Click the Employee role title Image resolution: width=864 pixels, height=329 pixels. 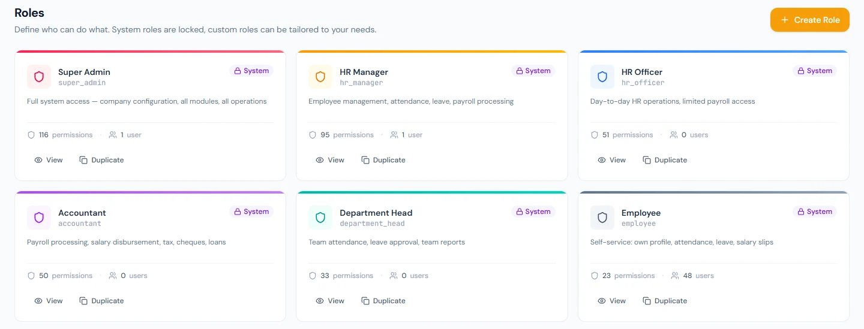click(x=641, y=213)
